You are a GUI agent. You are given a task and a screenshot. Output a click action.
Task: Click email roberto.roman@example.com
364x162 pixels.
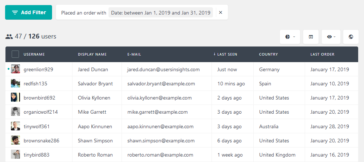(160, 155)
